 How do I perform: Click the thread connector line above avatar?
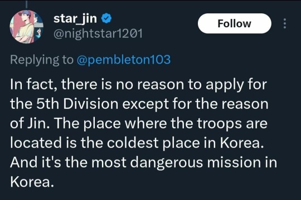(x=27, y=4)
